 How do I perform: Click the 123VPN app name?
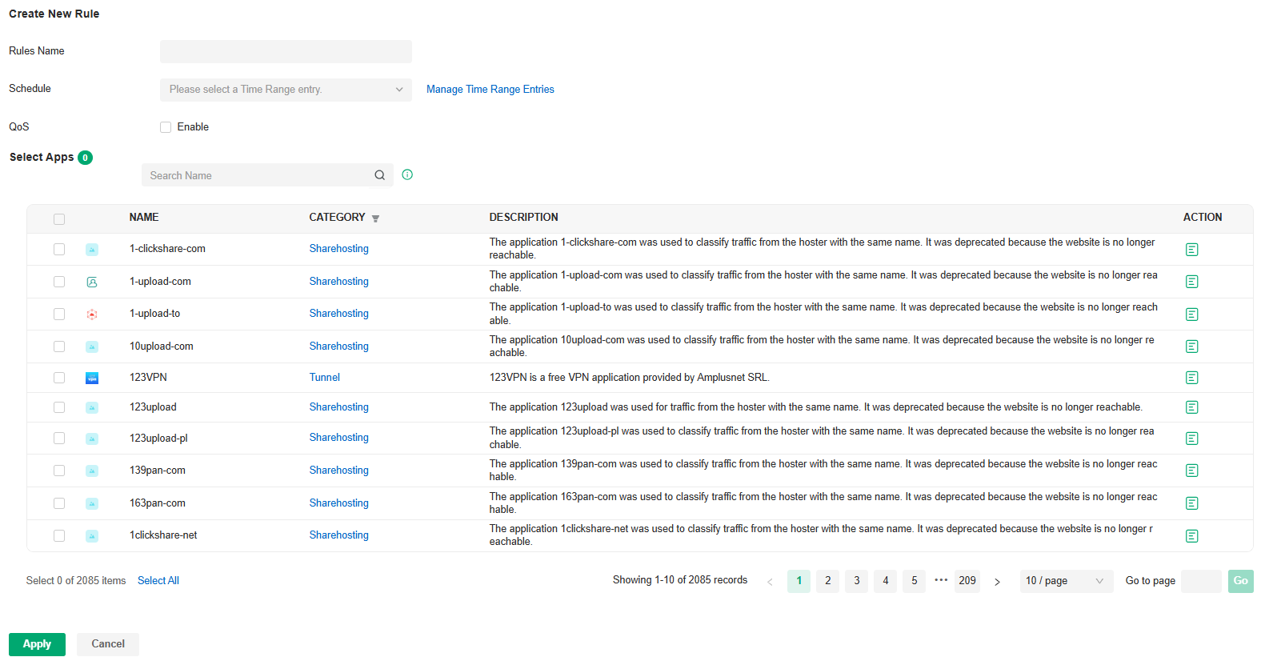click(148, 378)
